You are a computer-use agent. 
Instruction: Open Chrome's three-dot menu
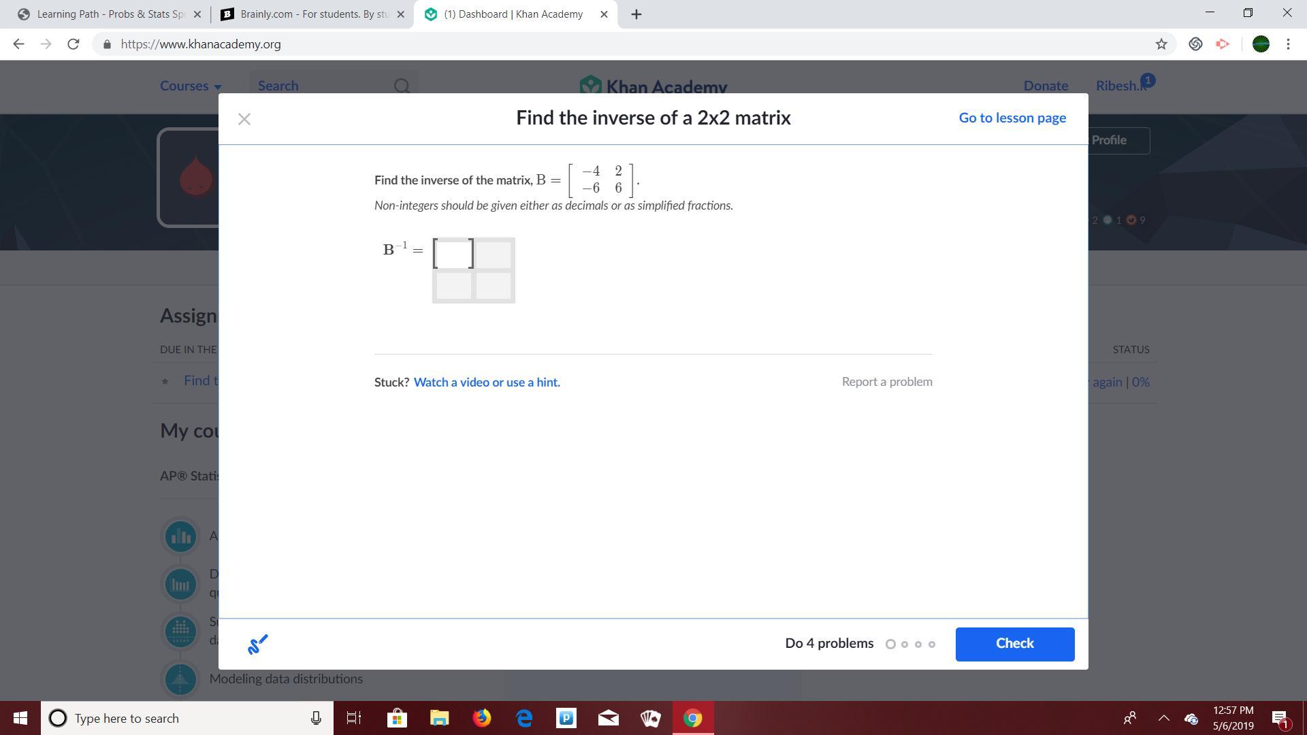click(x=1288, y=44)
